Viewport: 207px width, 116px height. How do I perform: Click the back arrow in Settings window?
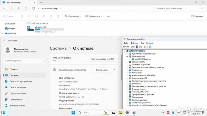click(x=4, y=41)
